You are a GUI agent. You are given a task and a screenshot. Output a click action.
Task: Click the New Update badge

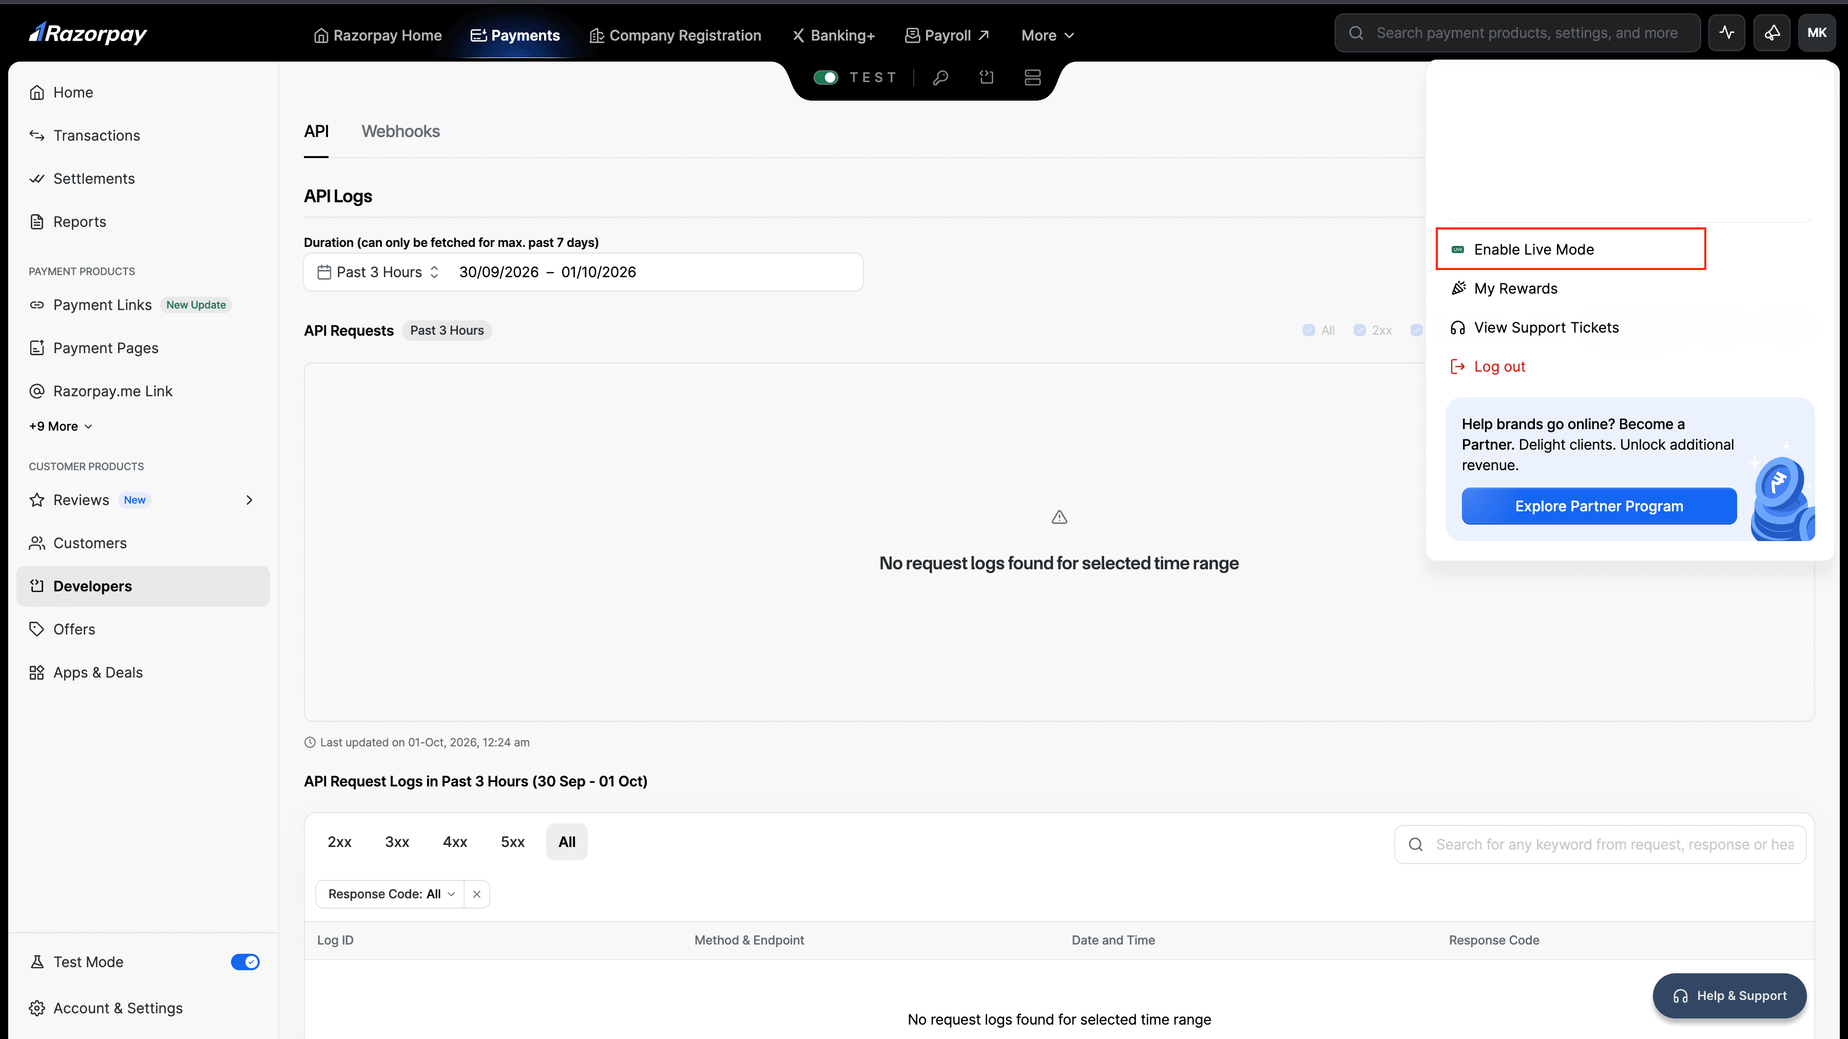(196, 305)
